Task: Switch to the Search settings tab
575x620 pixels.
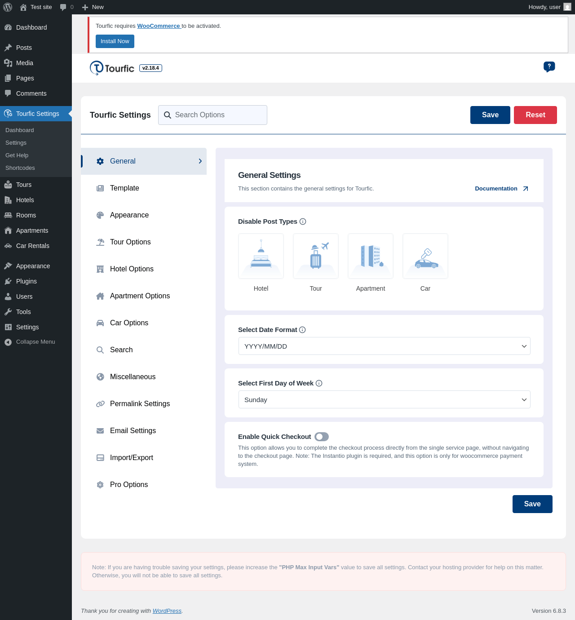Action: (x=144, y=350)
